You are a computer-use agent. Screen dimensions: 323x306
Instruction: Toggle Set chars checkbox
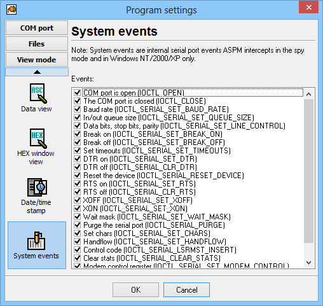[78, 233]
